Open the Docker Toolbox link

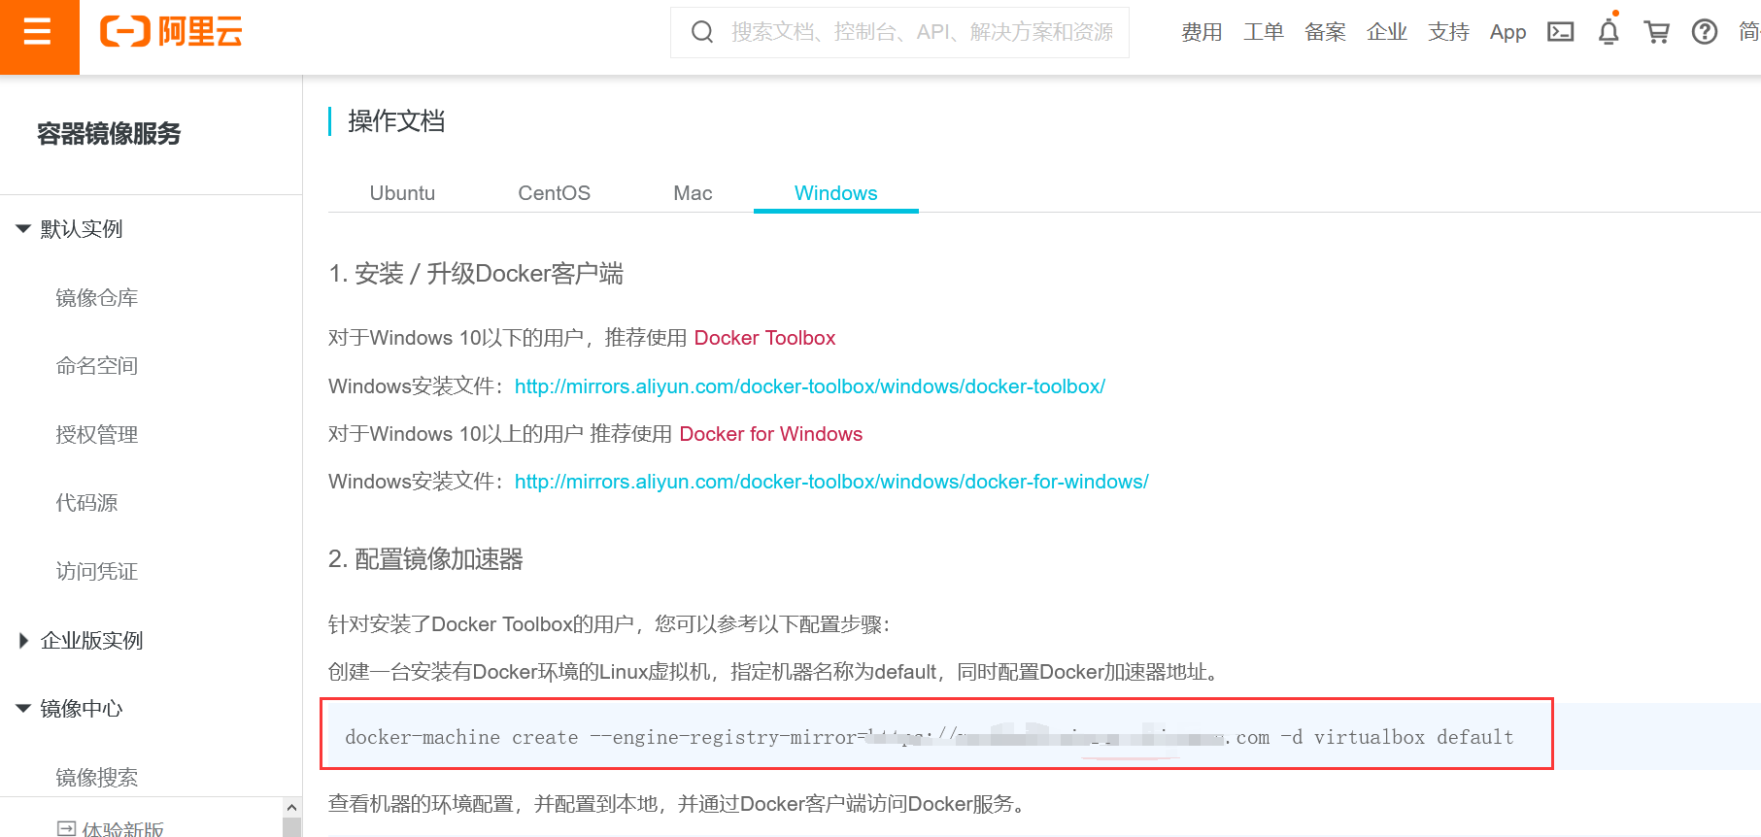pyautogui.click(x=764, y=338)
